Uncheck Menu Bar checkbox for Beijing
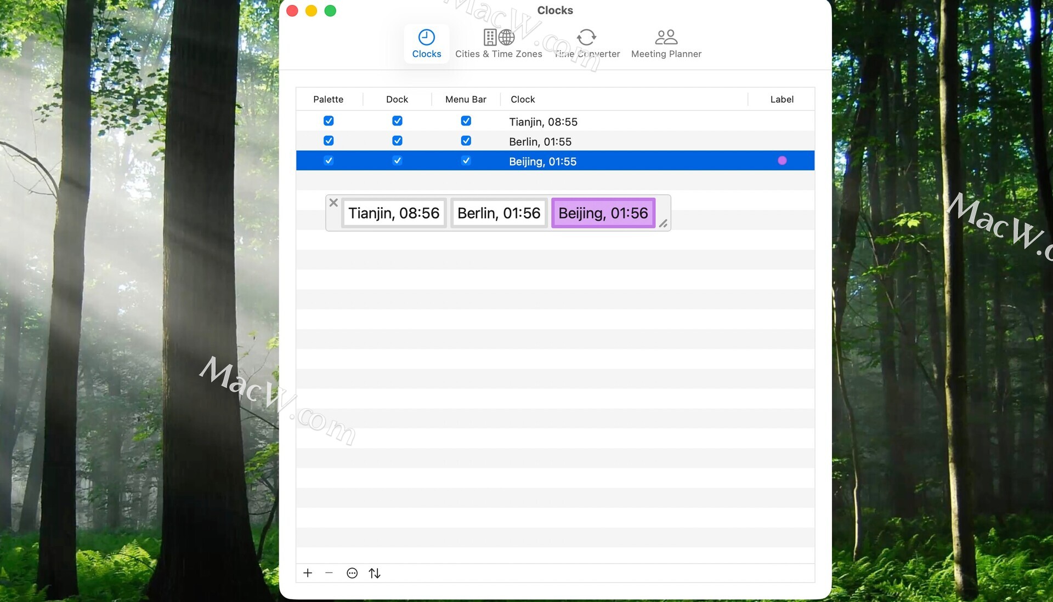This screenshot has width=1053, height=602. pyautogui.click(x=466, y=160)
